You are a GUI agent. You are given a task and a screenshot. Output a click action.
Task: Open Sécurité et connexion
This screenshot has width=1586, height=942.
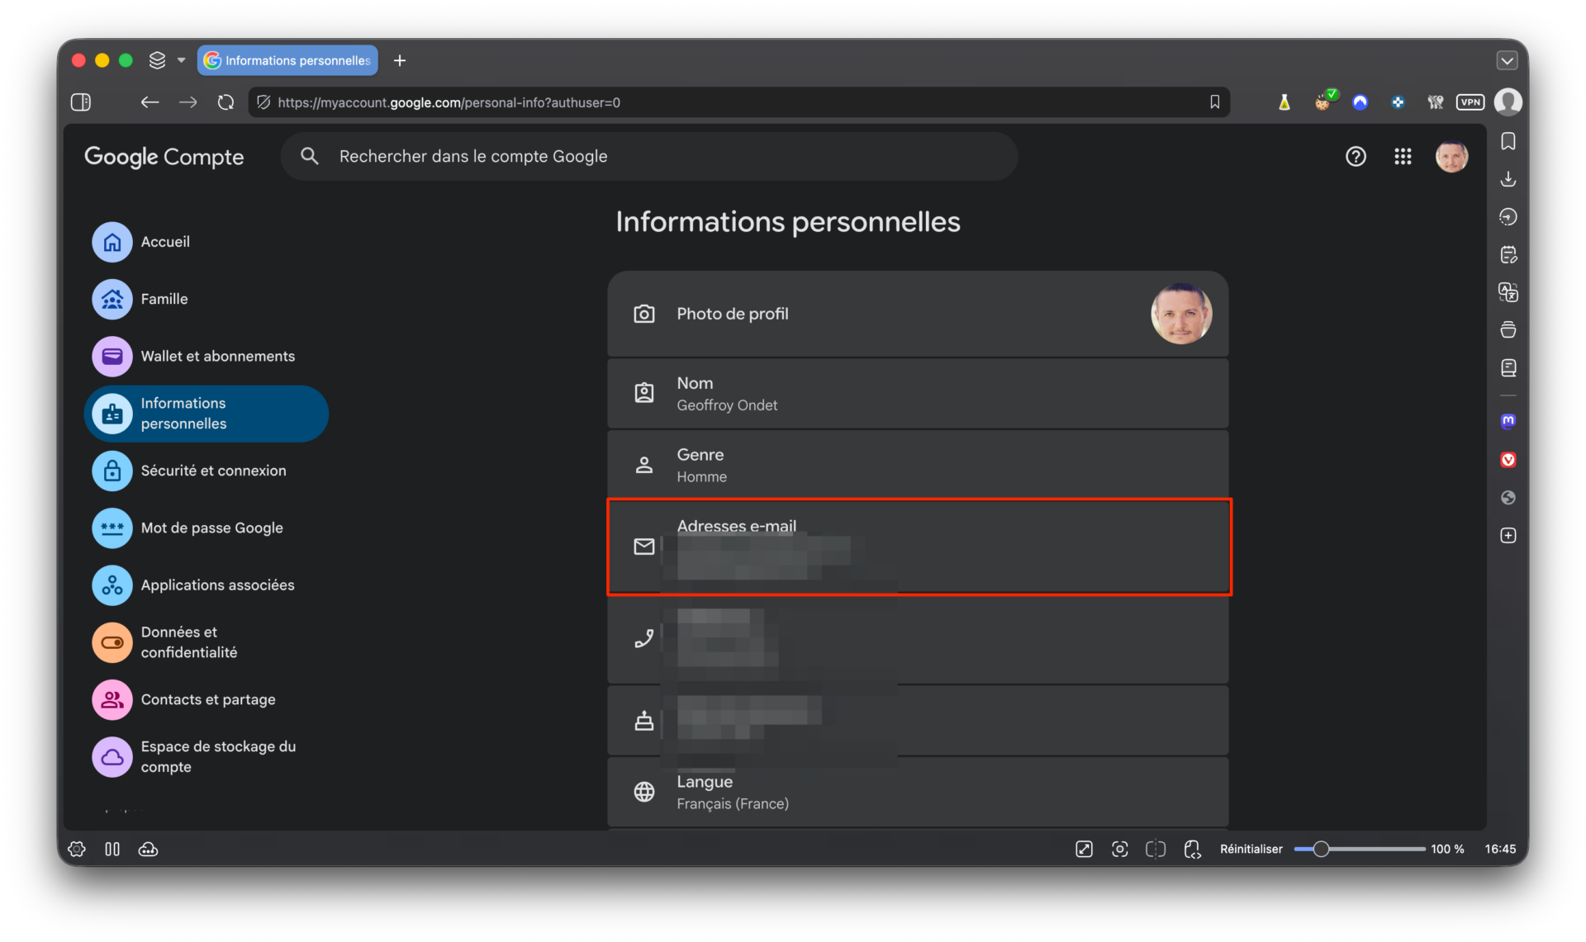click(207, 471)
